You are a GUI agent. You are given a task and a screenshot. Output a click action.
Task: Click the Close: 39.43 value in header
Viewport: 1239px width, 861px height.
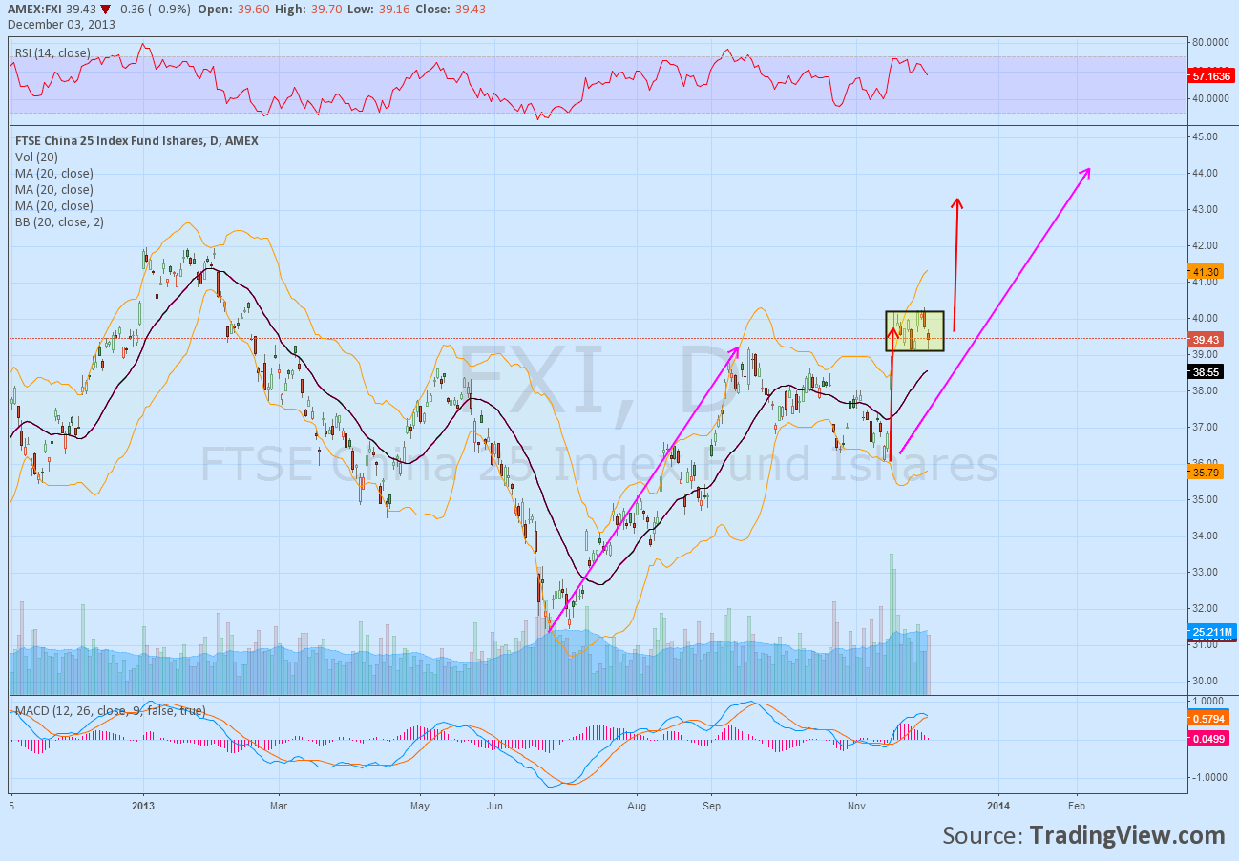(x=470, y=8)
